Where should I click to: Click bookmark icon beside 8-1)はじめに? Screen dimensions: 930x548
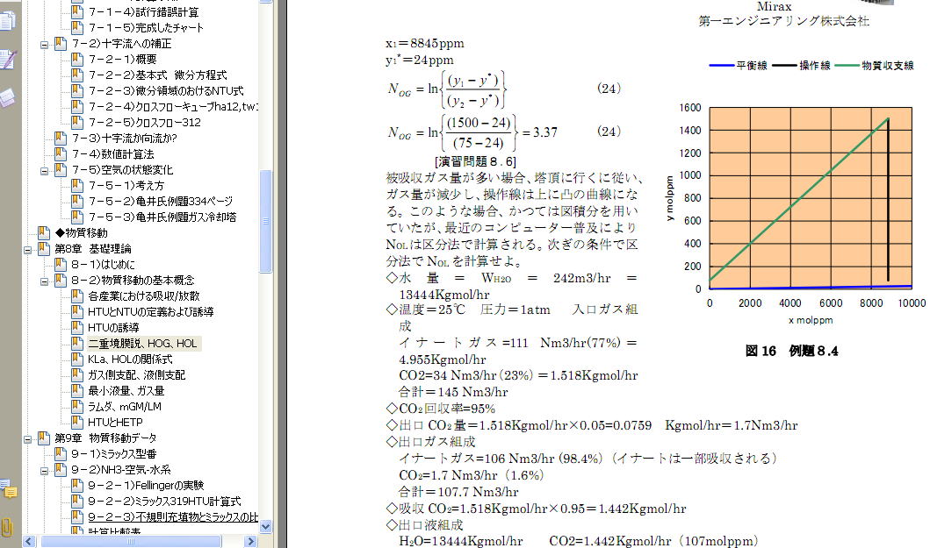tap(61, 264)
